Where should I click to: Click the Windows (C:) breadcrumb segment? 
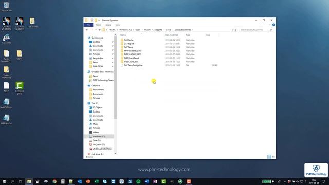point(125,30)
